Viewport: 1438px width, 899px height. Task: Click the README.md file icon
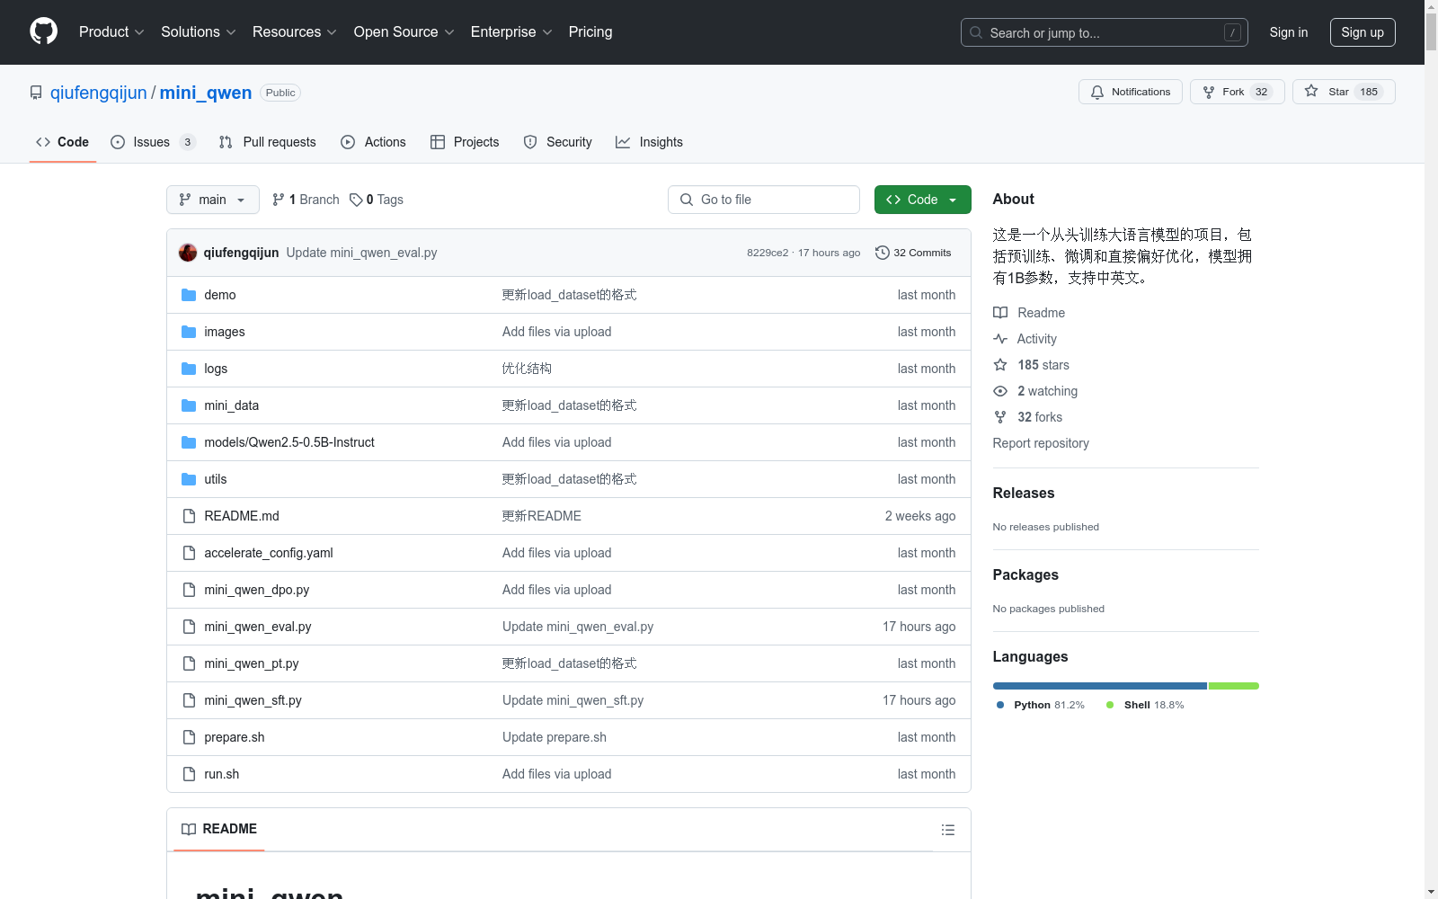coord(189,516)
